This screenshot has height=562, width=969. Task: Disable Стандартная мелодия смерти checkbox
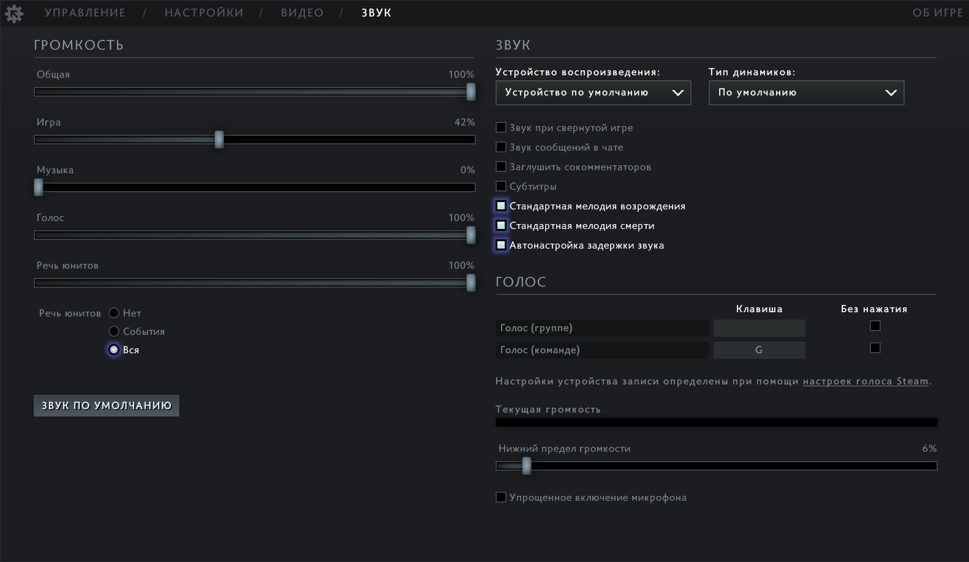[x=501, y=225]
